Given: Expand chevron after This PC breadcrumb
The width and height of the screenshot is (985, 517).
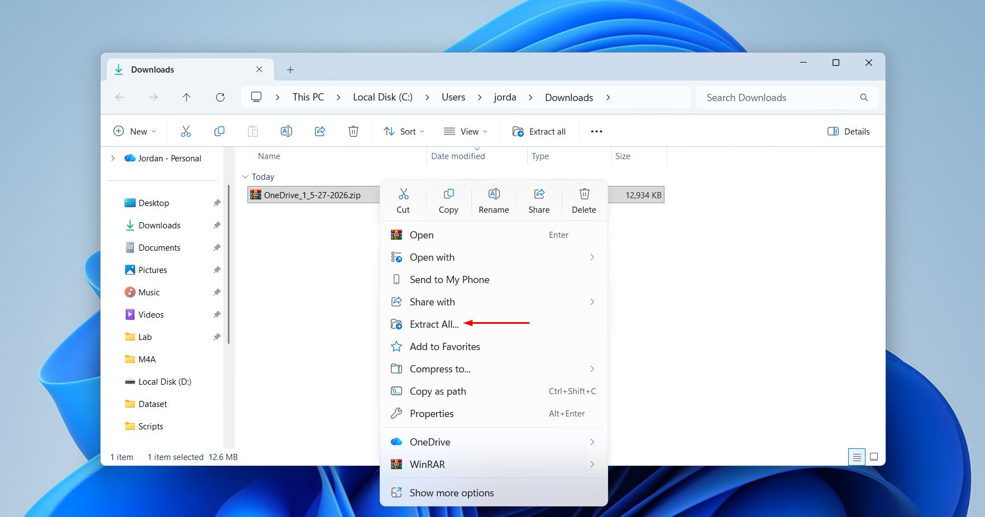Looking at the screenshot, I should point(338,97).
